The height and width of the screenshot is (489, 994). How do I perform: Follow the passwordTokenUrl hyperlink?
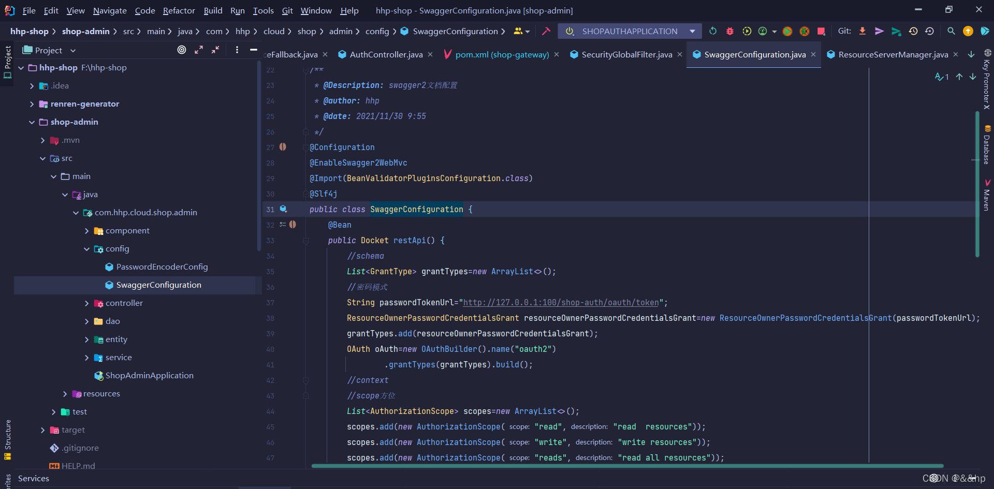(562, 302)
